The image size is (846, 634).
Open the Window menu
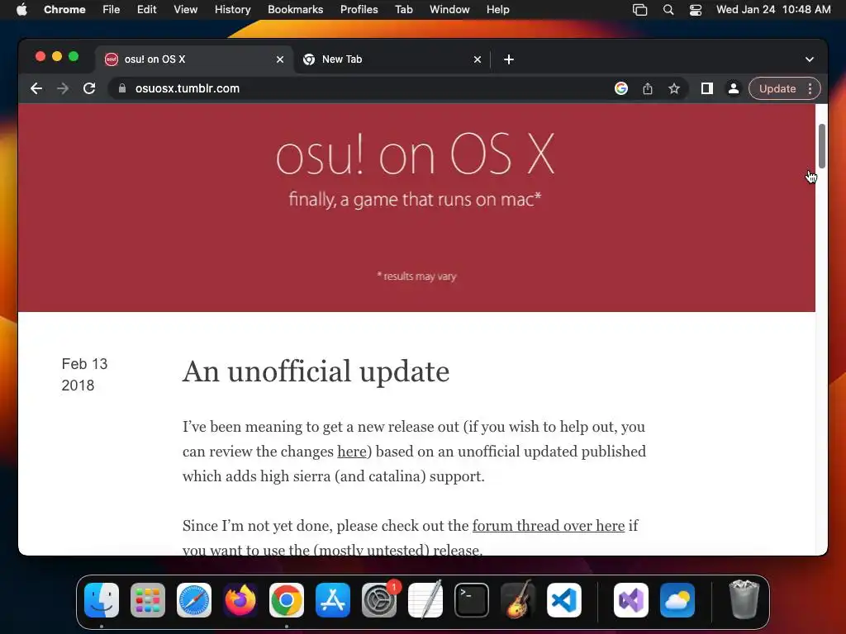pos(449,10)
